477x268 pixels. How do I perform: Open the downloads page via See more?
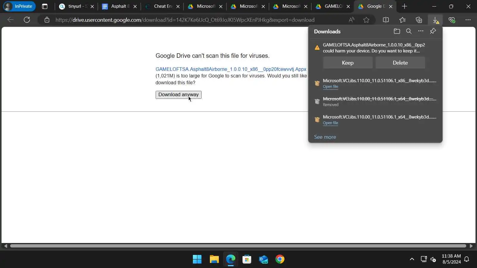[x=325, y=137]
